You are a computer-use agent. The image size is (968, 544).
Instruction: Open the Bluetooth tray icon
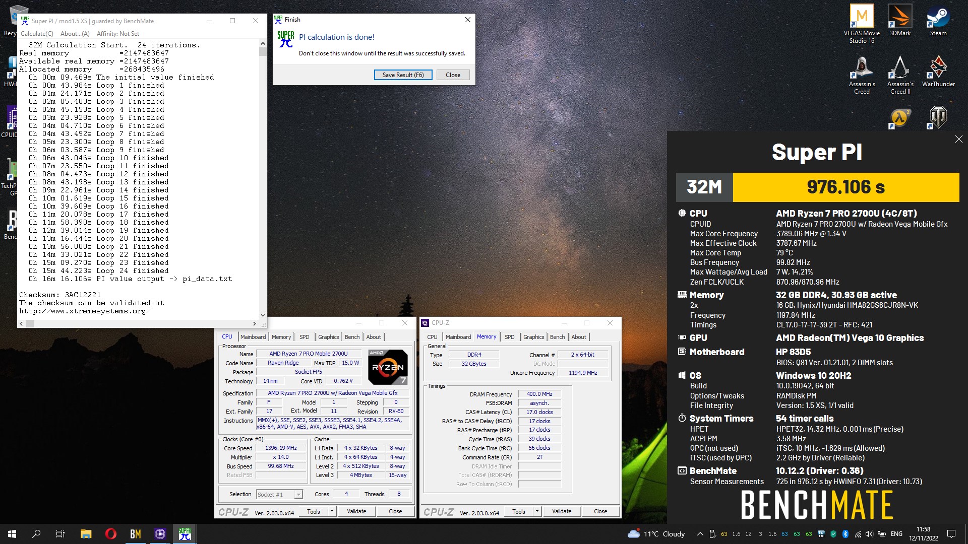[x=845, y=534]
